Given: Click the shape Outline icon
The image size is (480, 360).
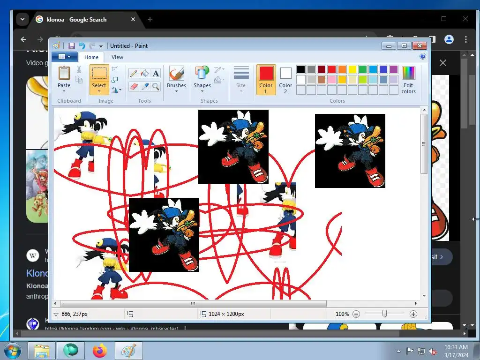Looking at the screenshot, I should pyautogui.click(x=218, y=70).
